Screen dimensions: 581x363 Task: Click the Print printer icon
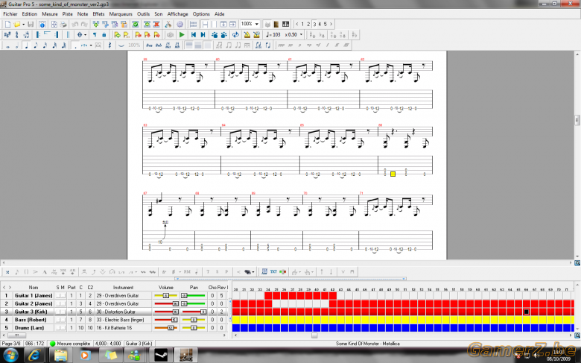click(63, 24)
